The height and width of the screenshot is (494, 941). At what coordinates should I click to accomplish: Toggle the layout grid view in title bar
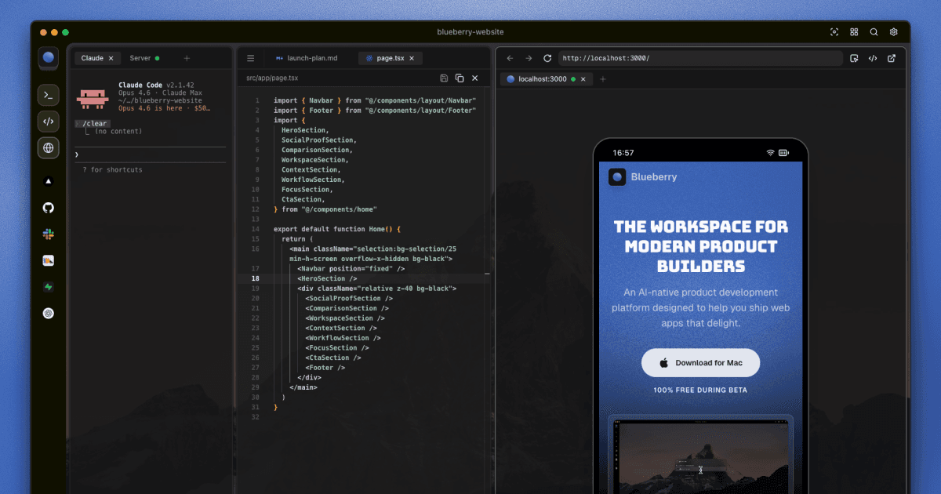(x=854, y=32)
